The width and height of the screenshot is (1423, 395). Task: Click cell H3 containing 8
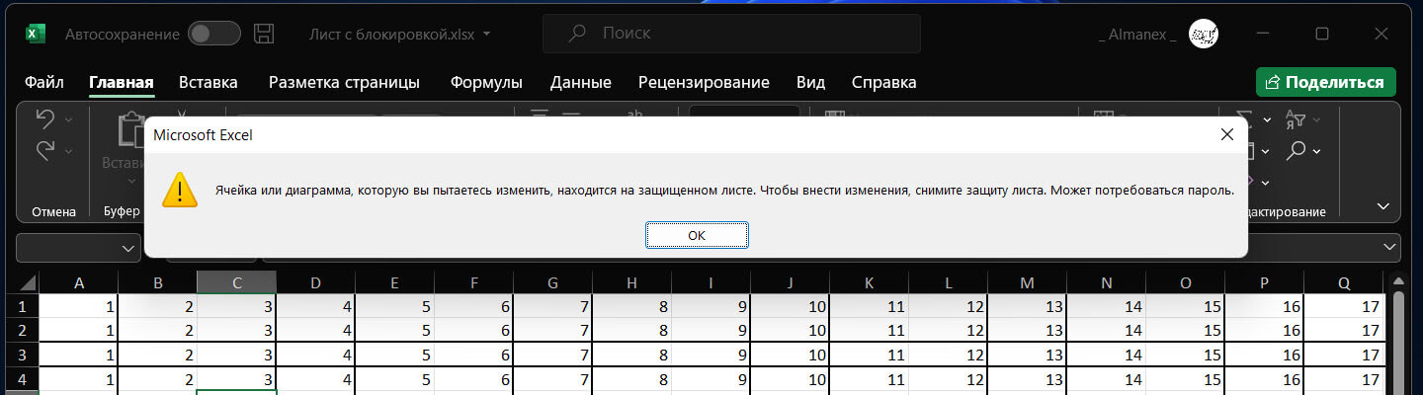click(x=632, y=355)
